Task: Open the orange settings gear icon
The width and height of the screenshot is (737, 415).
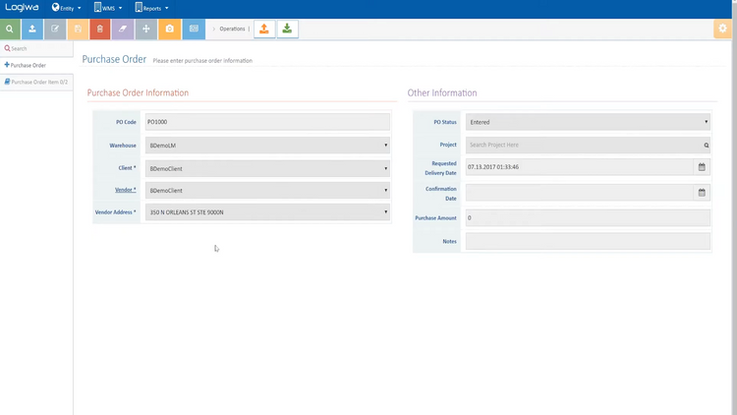Action: (724, 29)
